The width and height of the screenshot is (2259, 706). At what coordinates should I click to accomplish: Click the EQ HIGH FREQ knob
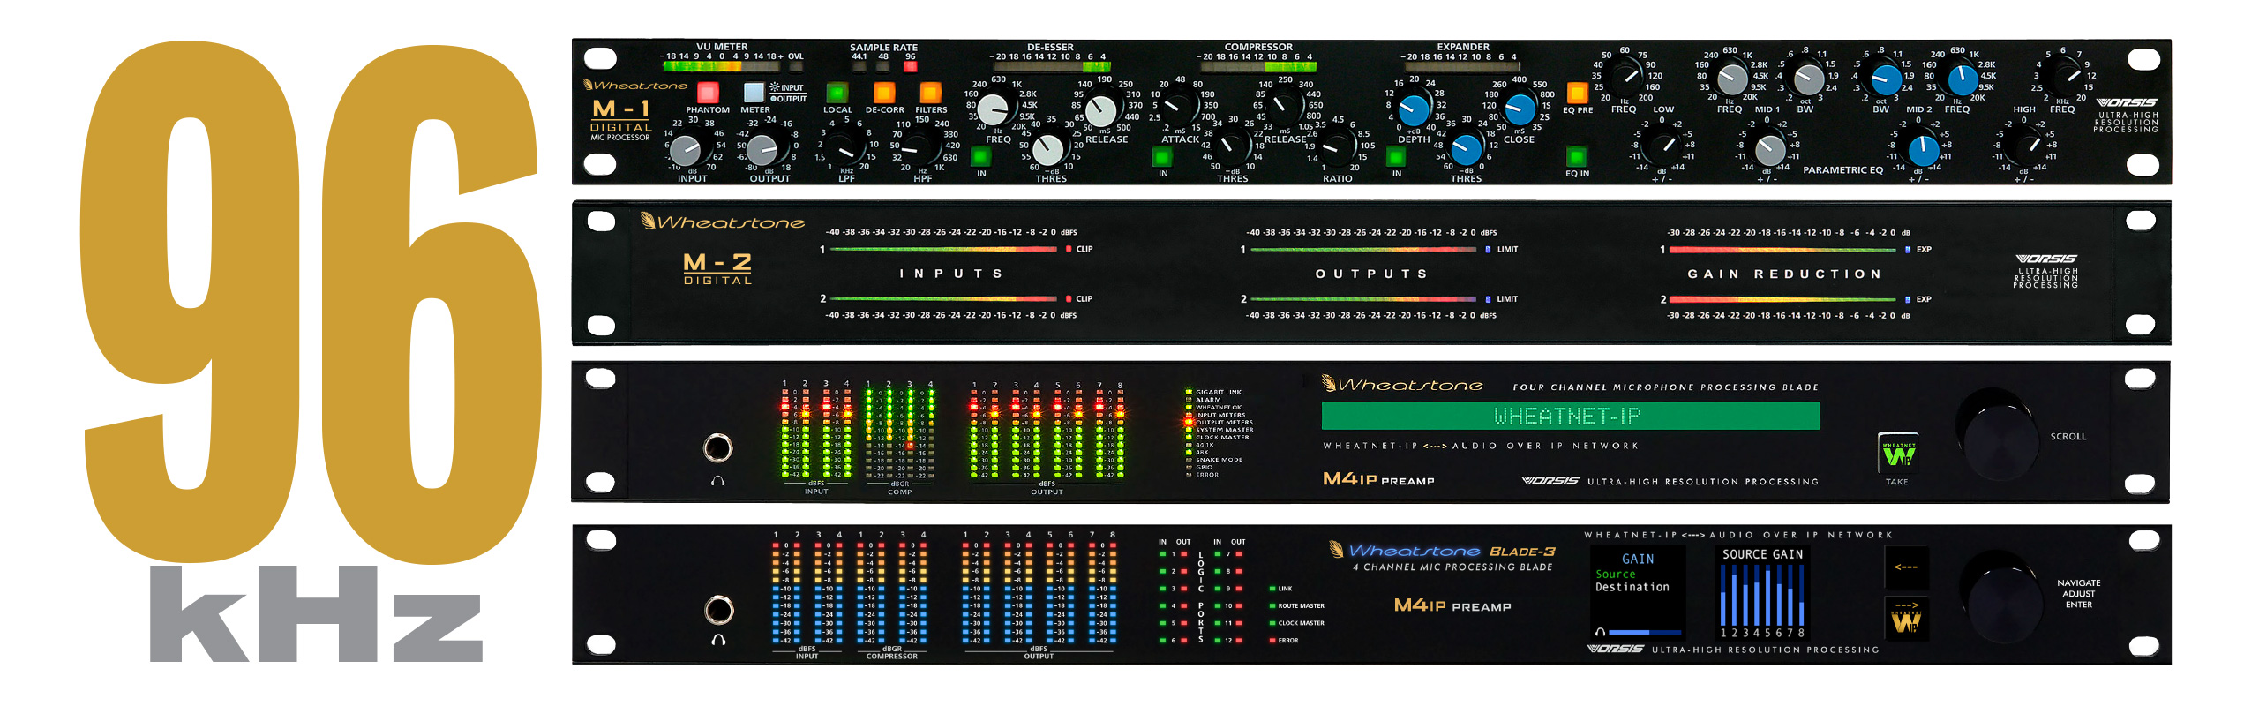click(2065, 78)
